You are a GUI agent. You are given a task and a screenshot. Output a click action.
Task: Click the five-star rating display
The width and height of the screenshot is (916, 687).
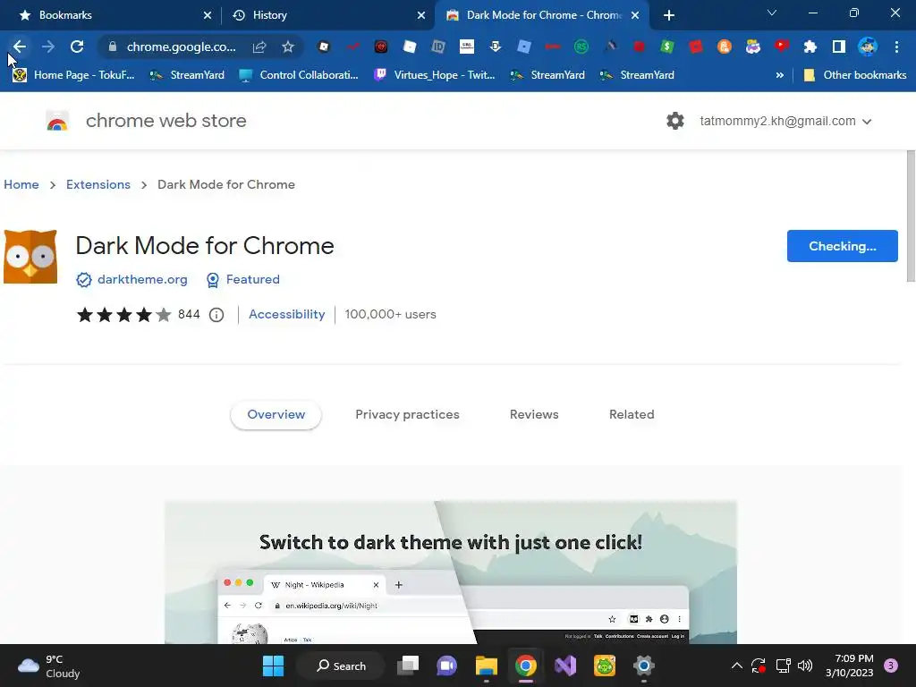coord(123,315)
